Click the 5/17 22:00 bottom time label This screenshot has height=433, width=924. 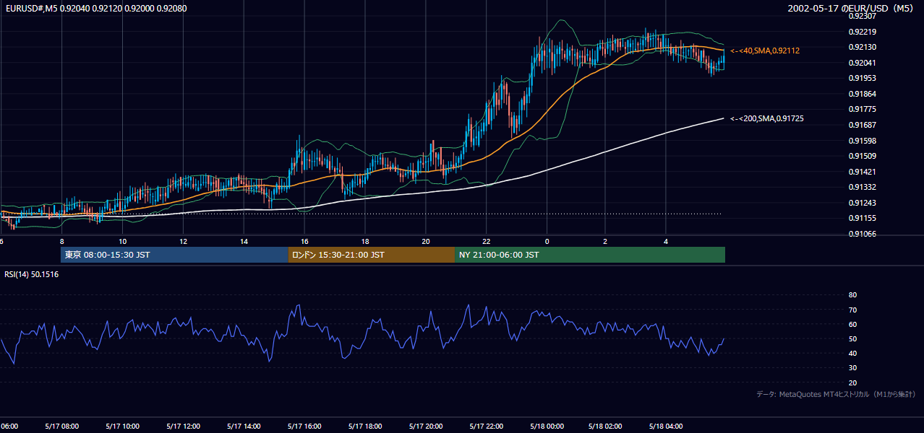pos(487,426)
